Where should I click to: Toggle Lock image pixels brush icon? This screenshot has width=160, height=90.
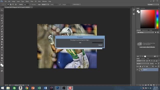tap(142, 66)
